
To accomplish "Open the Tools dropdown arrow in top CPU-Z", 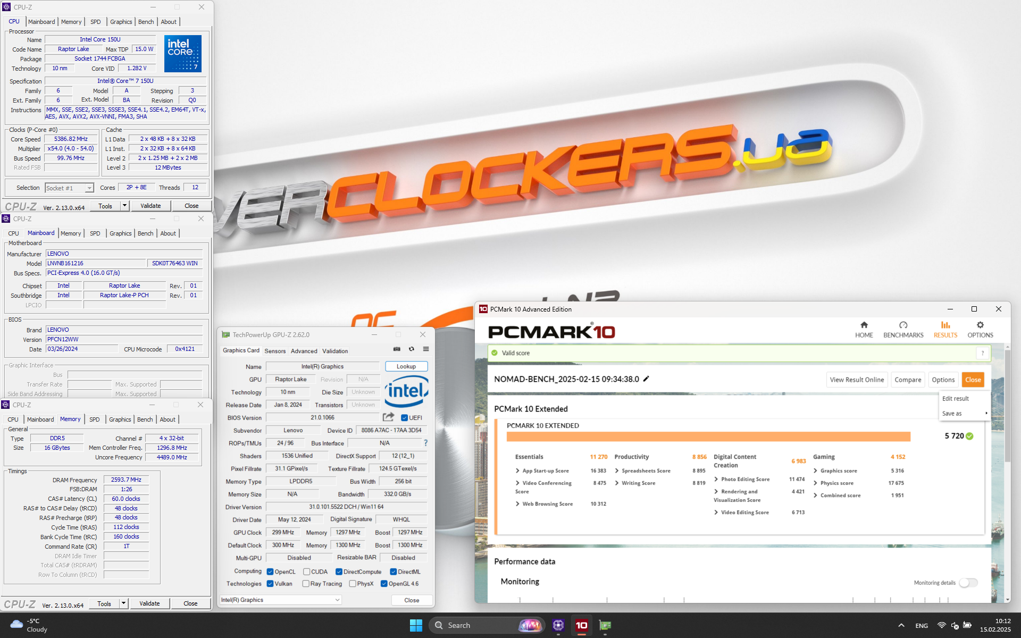I will point(124,206).
